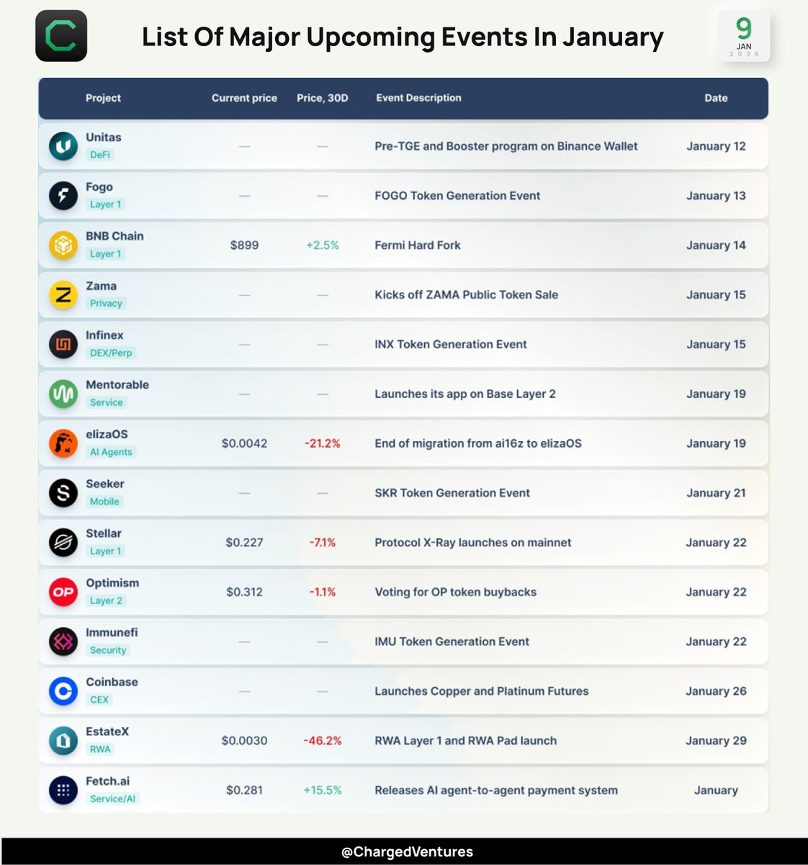Click the Event Description column header
Screen dimensions: 808x865
tap(418, 98)
